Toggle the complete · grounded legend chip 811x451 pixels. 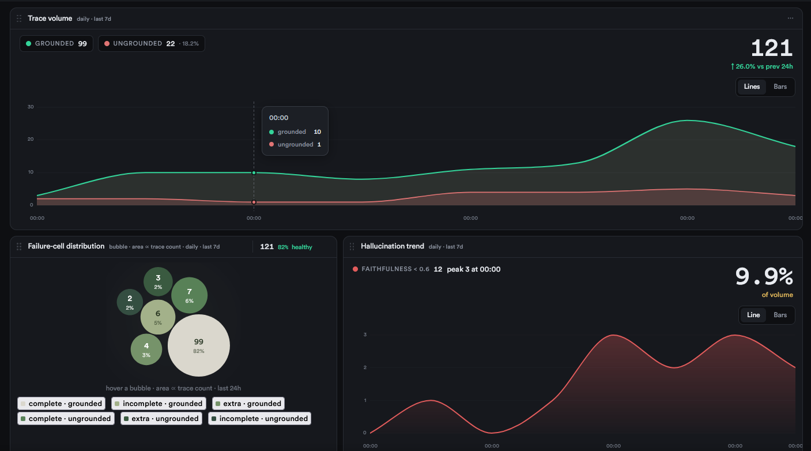pos(61,404)
